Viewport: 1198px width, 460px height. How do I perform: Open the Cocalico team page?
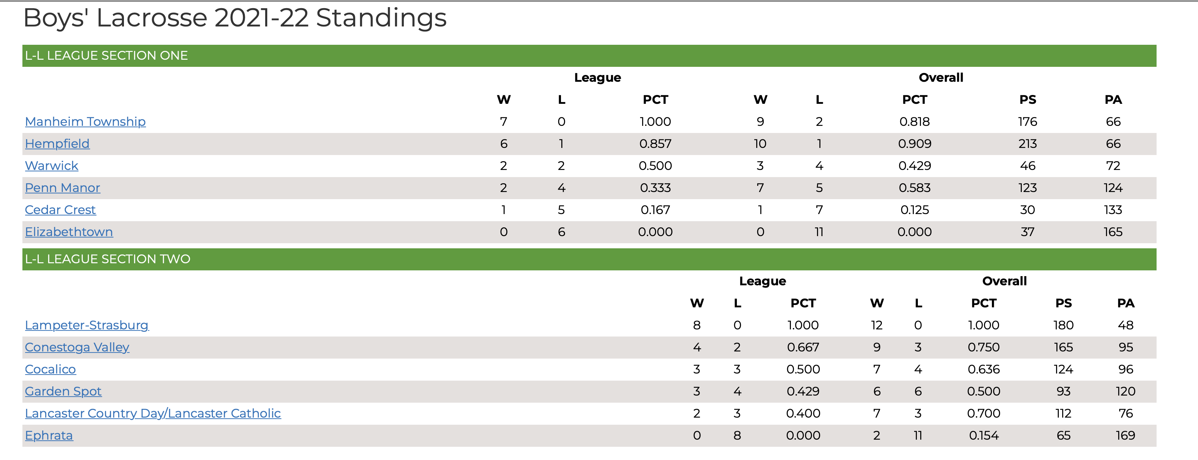[50, 369]
